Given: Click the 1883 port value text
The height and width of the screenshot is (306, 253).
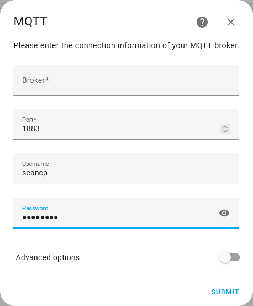Looking at the screenshot, I should (x=31, y=128).
